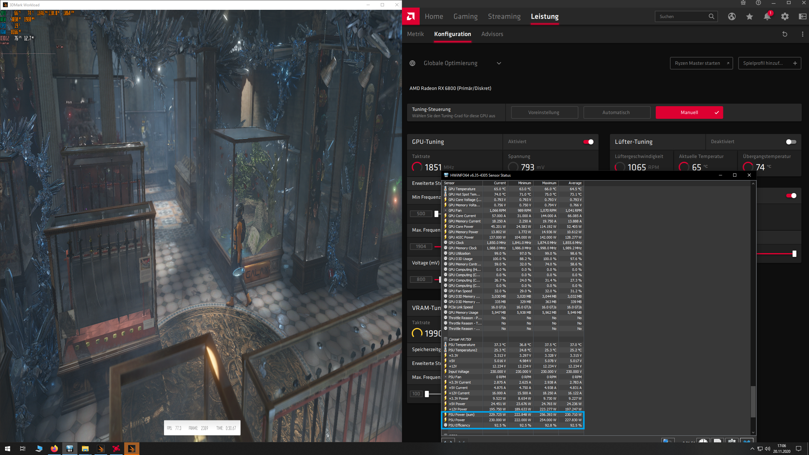Open Task View on the taskbar
This screenshot has height=455, width=809.
[23, 449]
